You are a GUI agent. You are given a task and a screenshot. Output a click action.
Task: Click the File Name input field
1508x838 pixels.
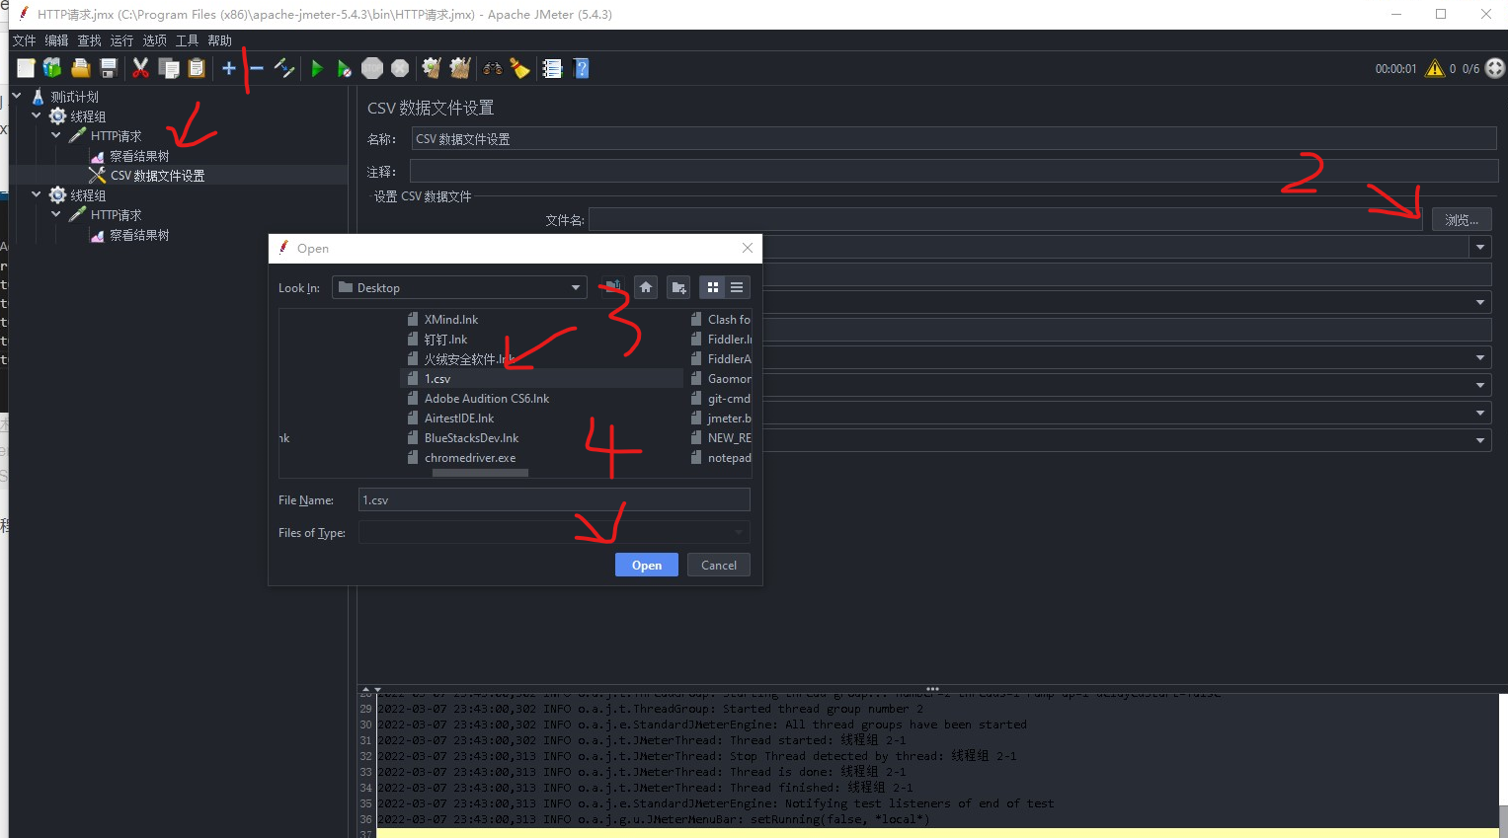[x=554, y=499]
